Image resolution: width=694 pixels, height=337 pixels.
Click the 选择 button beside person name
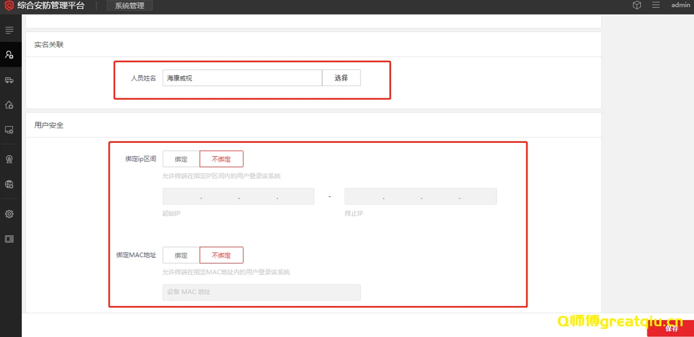(x=341, y=78)
